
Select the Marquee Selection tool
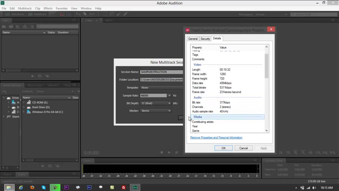point(105,14)
